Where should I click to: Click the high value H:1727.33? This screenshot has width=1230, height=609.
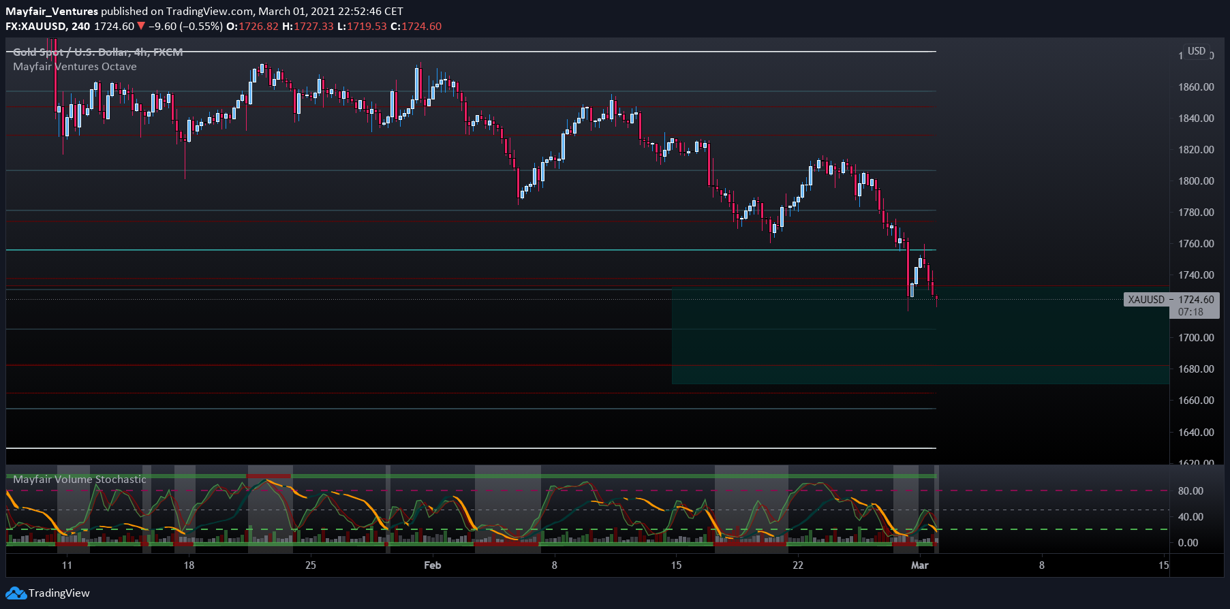pos(308,27)
